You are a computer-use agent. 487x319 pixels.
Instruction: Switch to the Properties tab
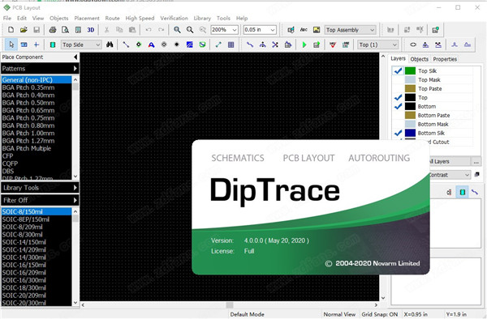click(445, 59)
